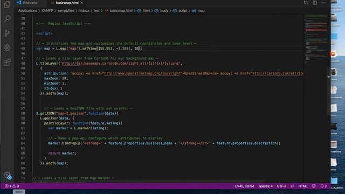Viewport: 345px width, 194px height.
Task: Click the xamppfiles breadcrumb
Action: click(x=66, y=11)
